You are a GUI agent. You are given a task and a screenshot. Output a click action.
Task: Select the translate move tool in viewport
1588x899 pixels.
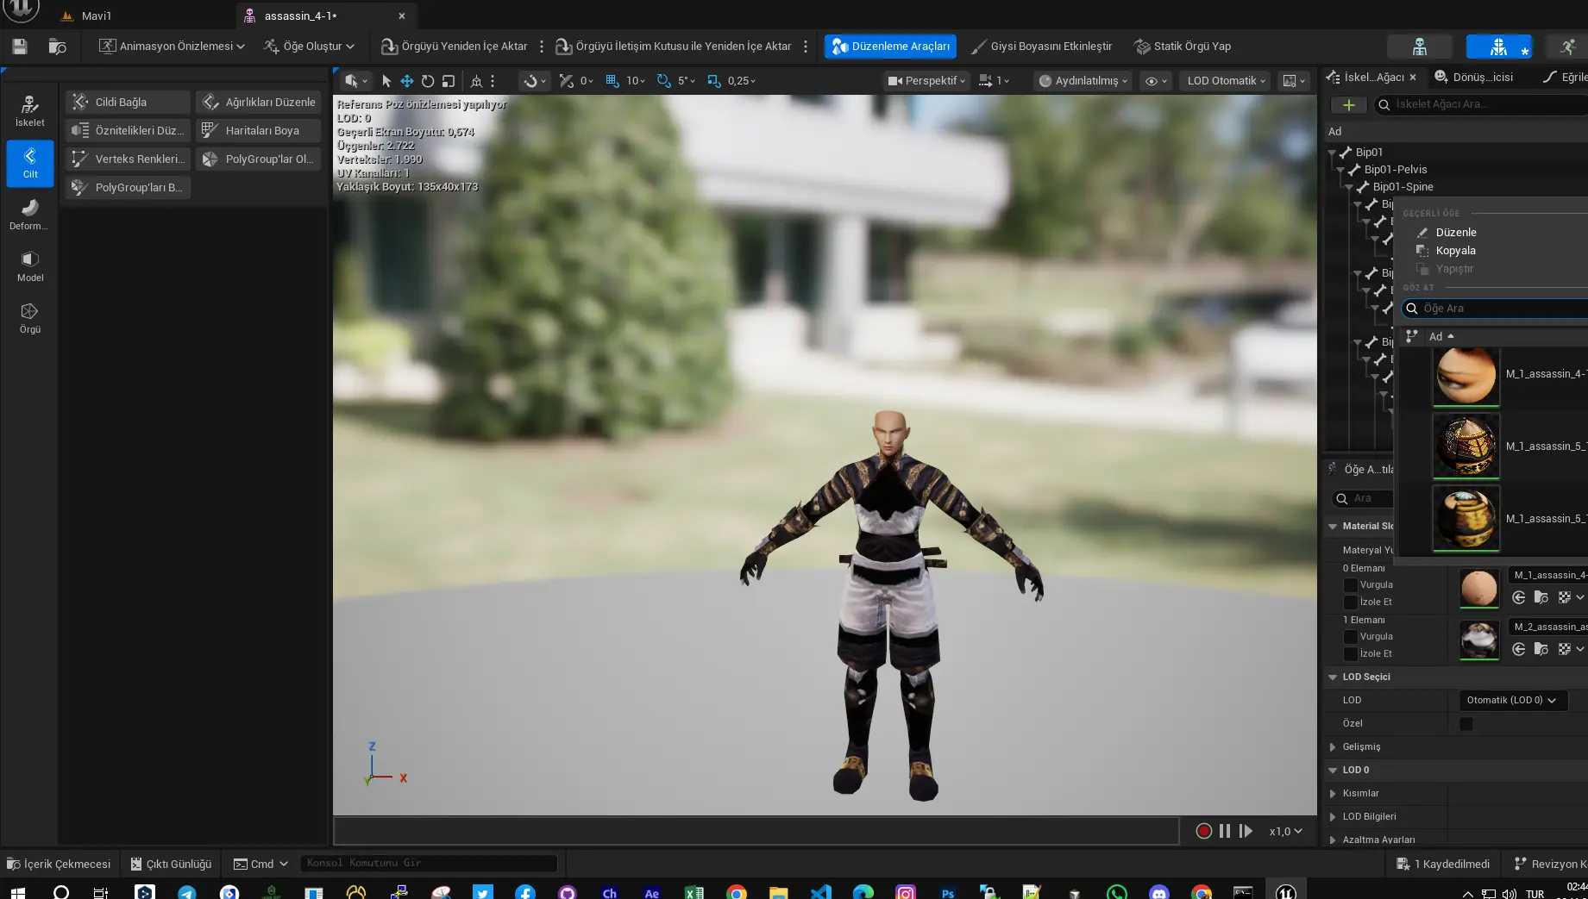[x=407, y=81]
